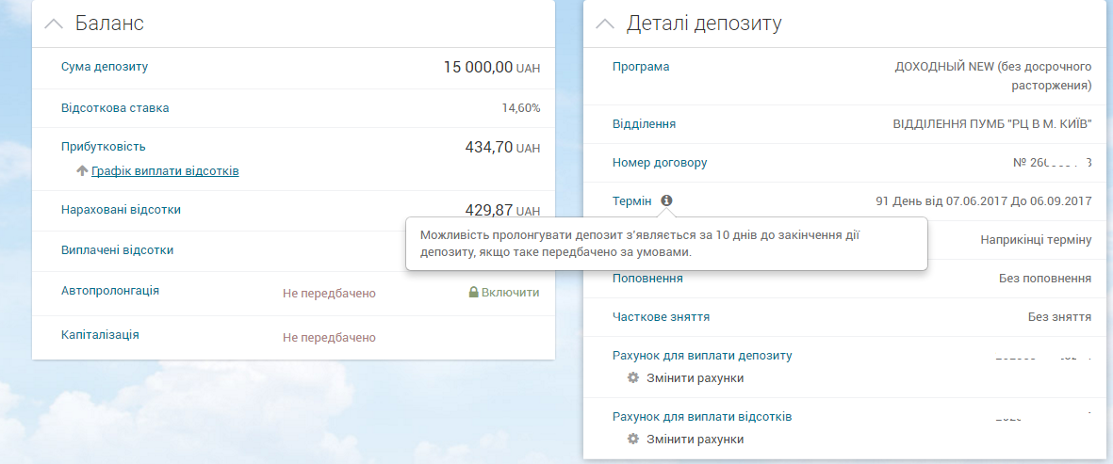The image size is (1113, 464).
Task: Click the Капіталізація label
Action: click(100, 334)
